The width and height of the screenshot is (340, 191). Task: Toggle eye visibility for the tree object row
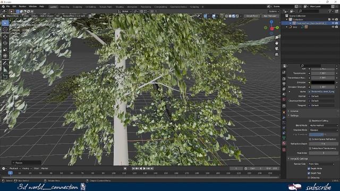point(333,27)
